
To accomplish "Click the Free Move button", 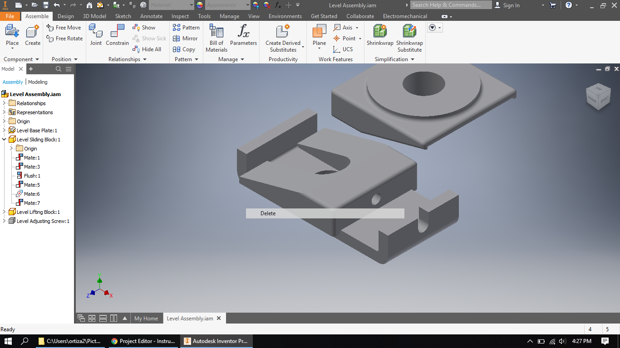I will tap(64, 27).
